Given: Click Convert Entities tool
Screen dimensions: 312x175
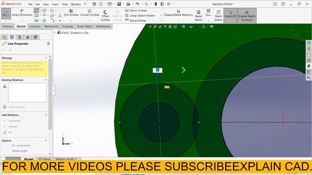Looking at the screenshot, I should point(90,13).
